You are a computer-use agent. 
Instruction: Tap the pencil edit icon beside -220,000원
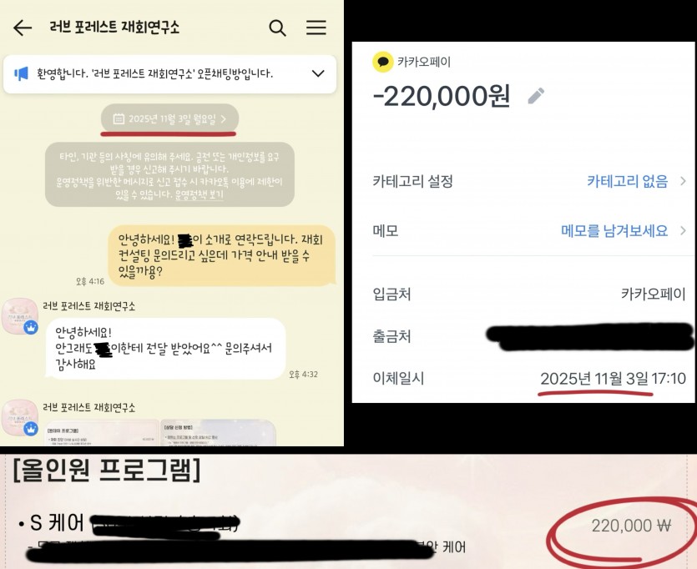(536, 95)
